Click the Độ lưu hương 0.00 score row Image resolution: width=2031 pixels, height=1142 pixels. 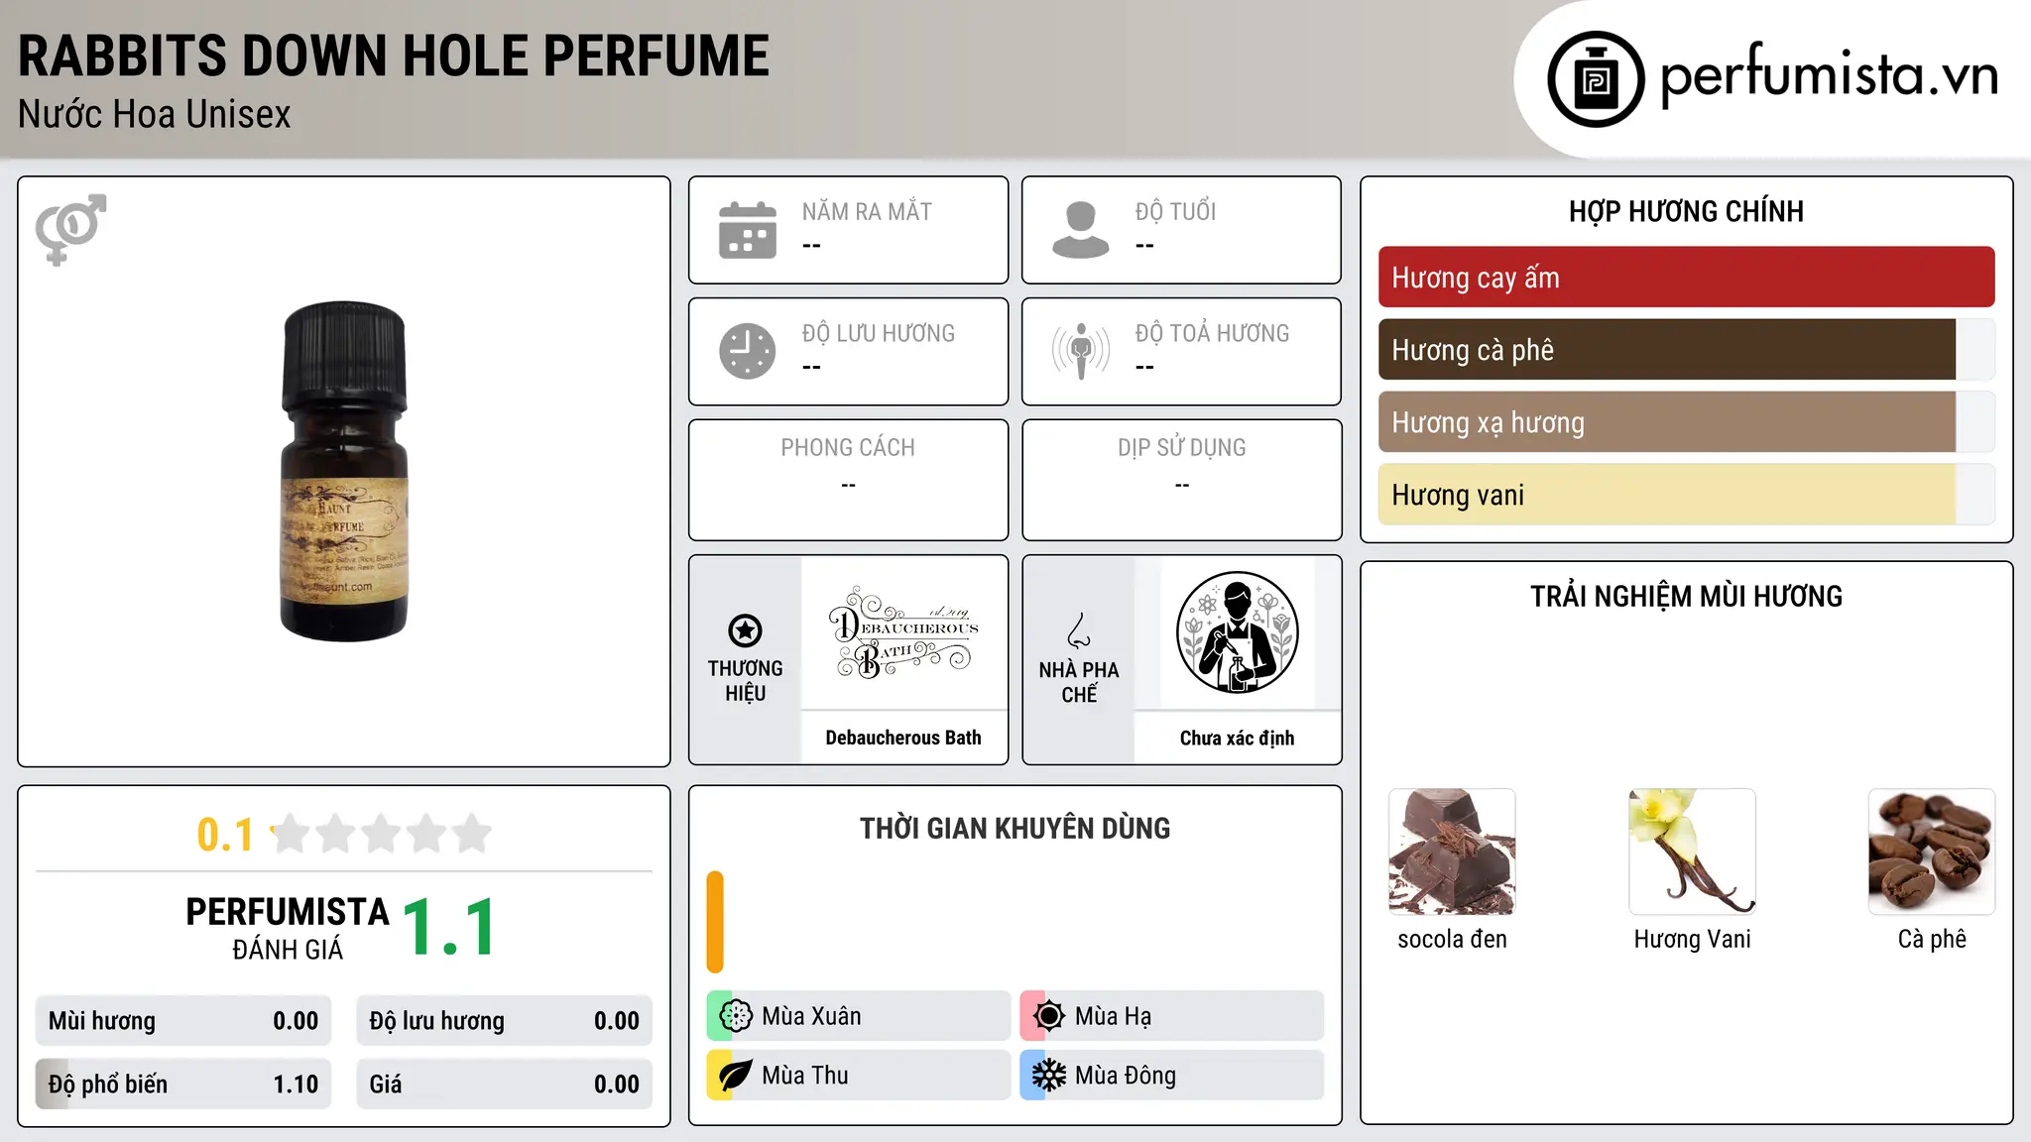point(504,1021)
